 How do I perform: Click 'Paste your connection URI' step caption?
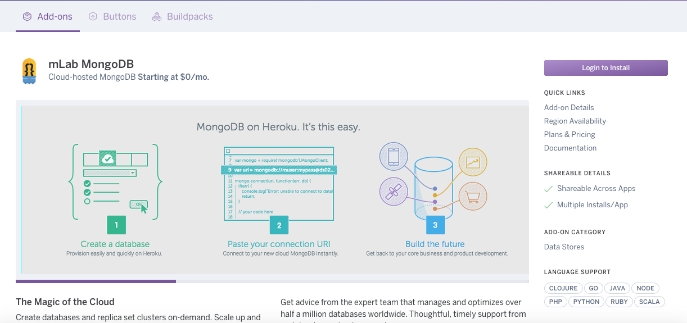click(279, 244)
